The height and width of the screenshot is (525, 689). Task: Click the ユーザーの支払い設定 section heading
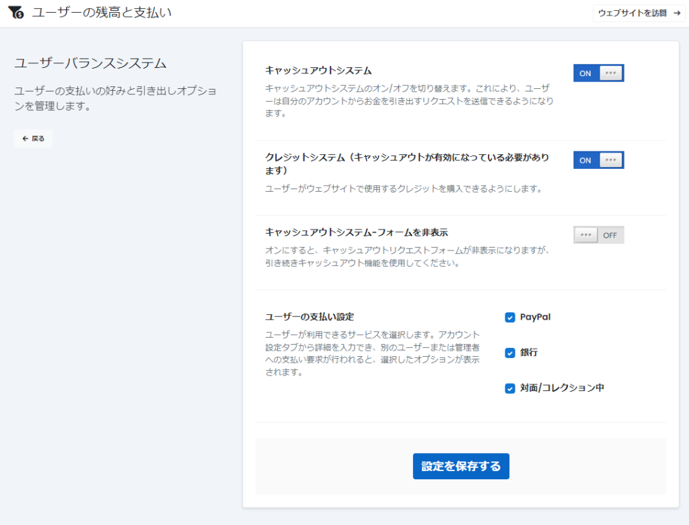tap(310, 316)
